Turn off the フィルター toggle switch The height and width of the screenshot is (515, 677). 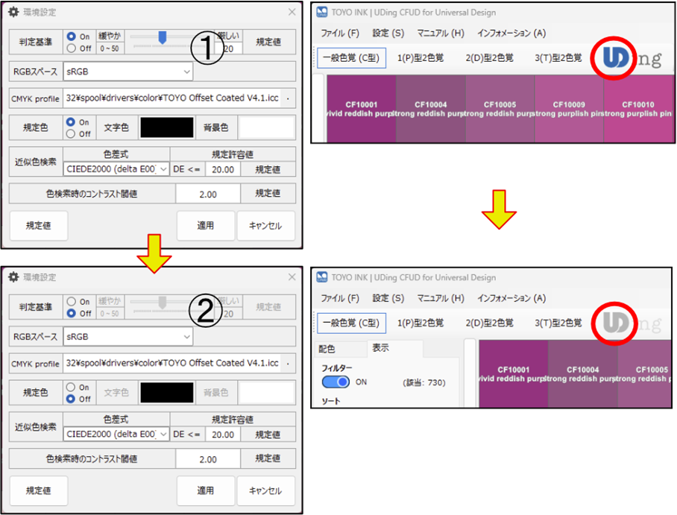tap(336, 382)
